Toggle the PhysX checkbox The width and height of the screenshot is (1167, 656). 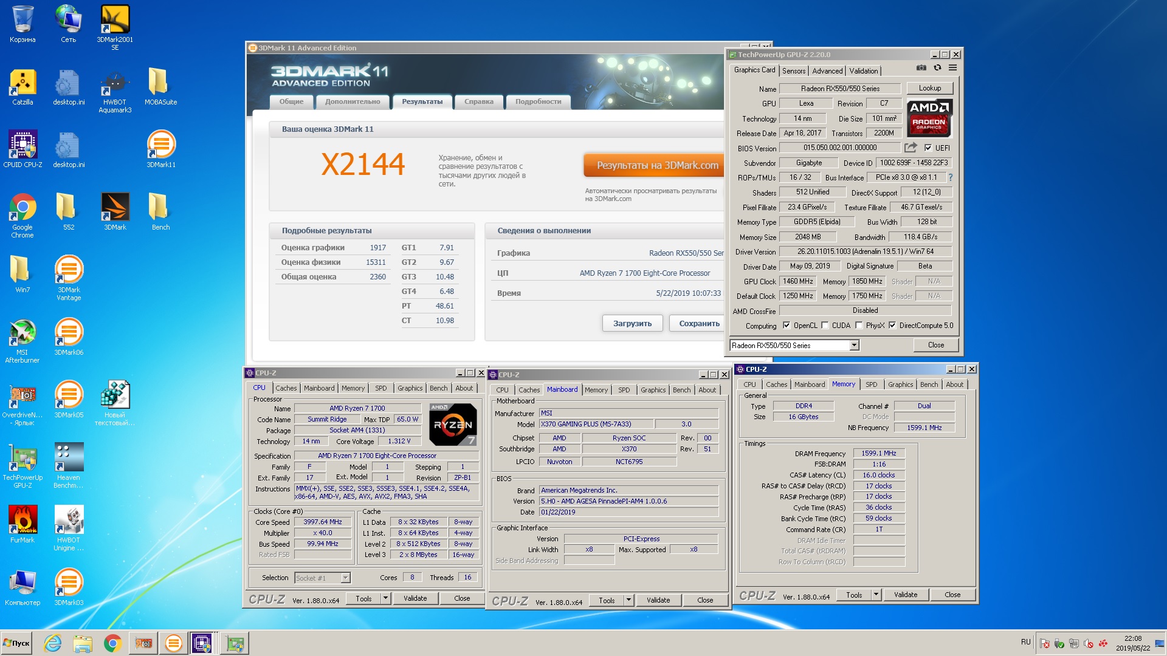[x=859, y=326]
